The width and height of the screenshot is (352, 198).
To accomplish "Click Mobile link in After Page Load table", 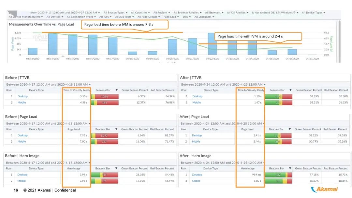I will (x=196, y=142).
